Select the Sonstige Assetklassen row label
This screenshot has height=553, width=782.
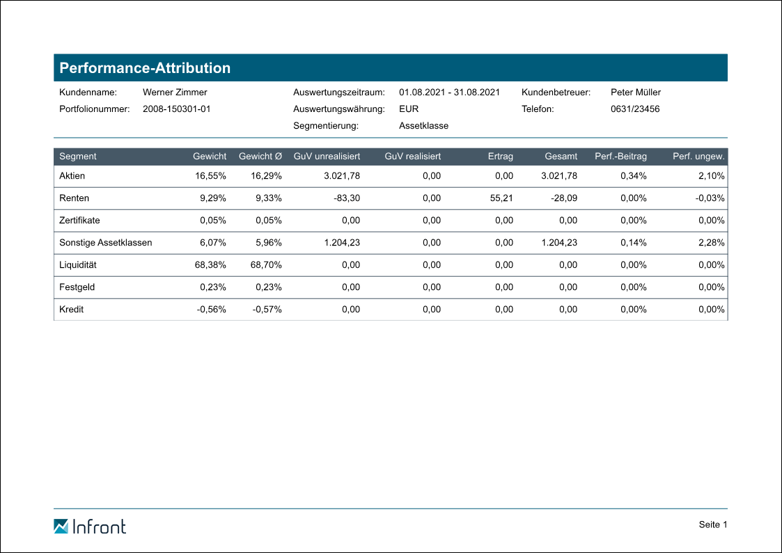(105, 243)
